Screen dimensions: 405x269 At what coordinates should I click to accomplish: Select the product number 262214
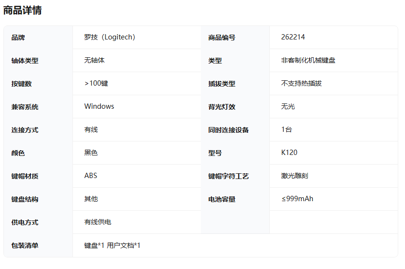click(x=293, y=37)
